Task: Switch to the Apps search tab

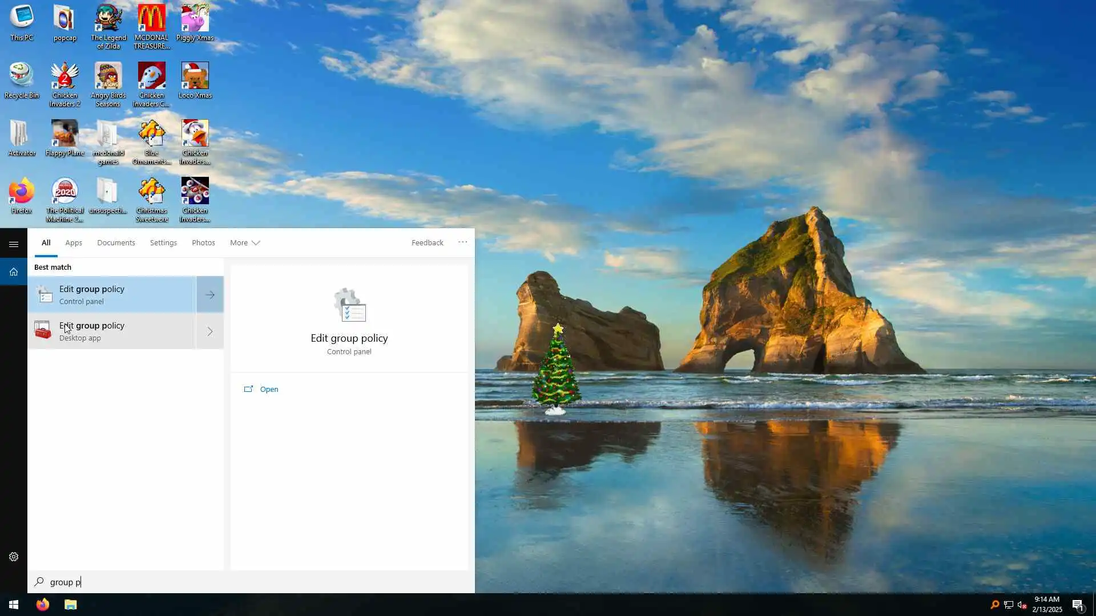Action: pos(74,243)
